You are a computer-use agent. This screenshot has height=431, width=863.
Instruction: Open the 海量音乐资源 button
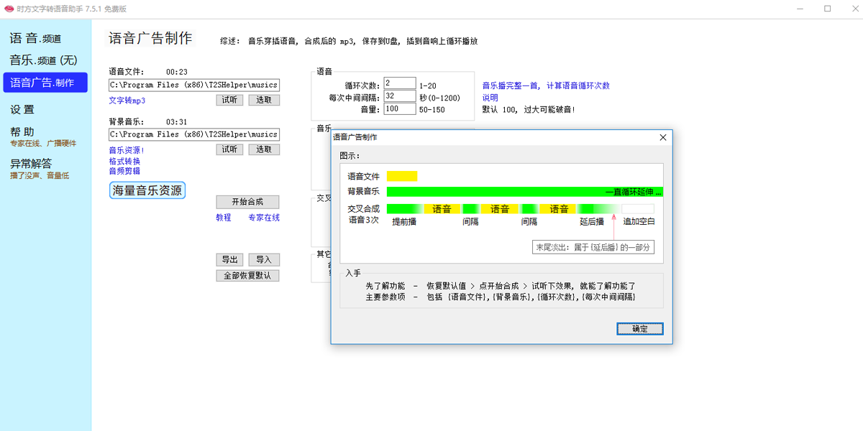[147, 191]
